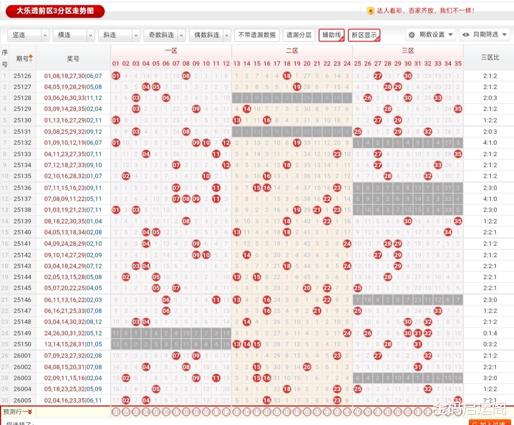514x425 pixels.
Task: Click the 3:2:0 ratio in row 26003
Action: pos(490,378)
